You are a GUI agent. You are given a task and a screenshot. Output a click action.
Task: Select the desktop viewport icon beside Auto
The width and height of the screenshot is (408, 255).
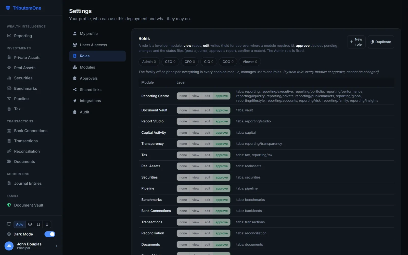(30, 224)
